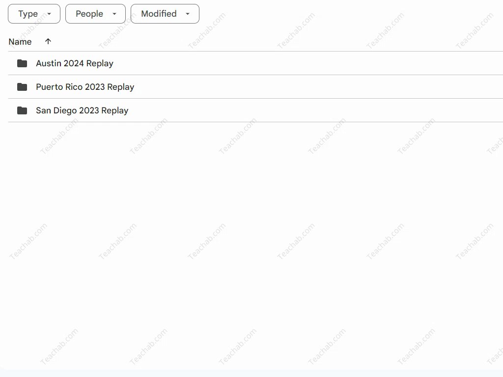Viewport: 503px width, 377px height.
Task: Sort by the Name column header
Action: point(20,42)
